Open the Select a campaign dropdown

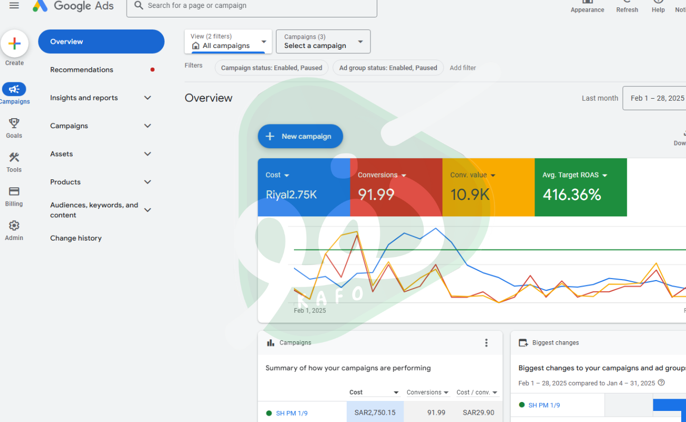[x=323, y=42]
